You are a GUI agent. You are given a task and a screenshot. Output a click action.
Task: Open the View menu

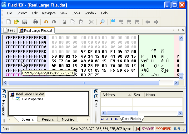pos(64,13)
